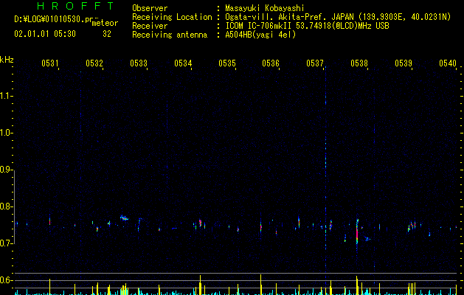Click the 0539 time marker
464x295 pixels.
404,63
